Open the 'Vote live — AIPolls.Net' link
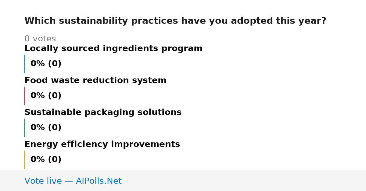This screenshot has width=366, height=191. (73, 181)
